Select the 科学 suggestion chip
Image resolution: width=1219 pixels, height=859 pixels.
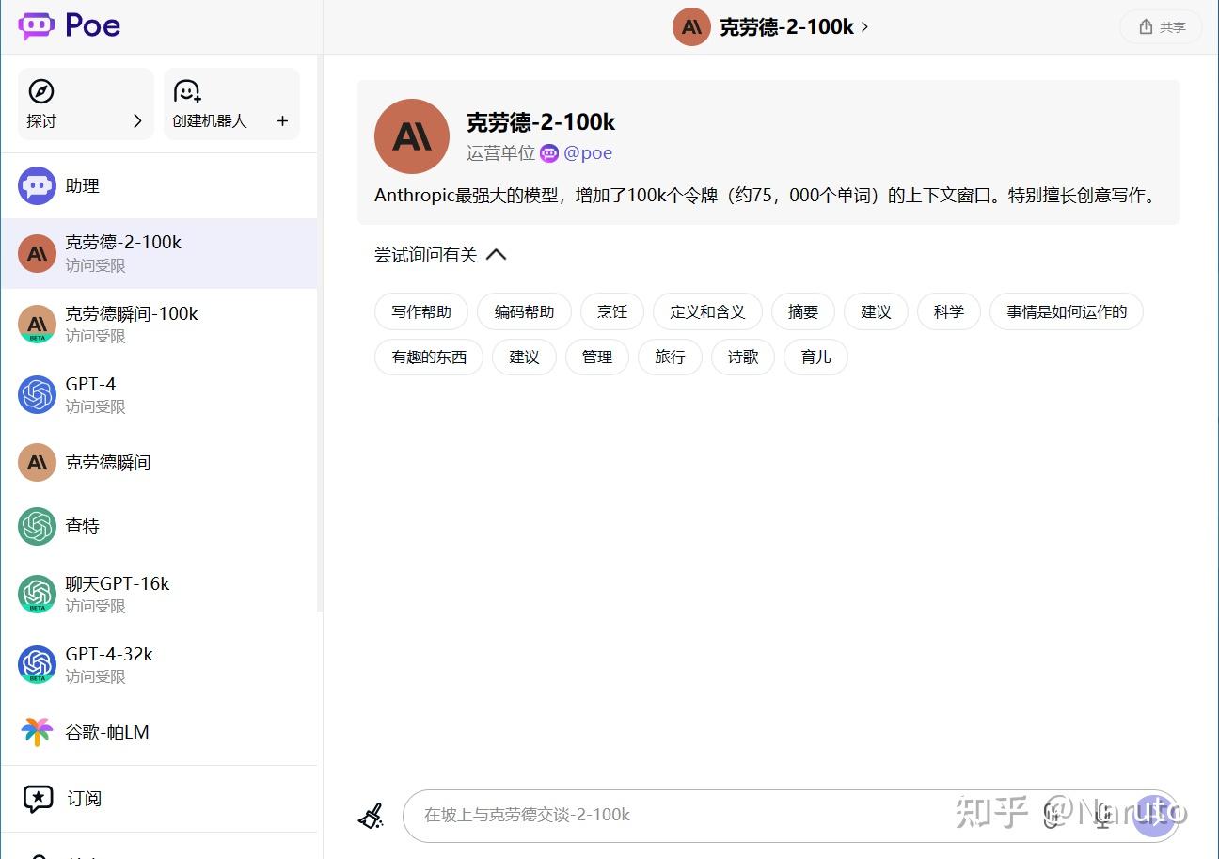(949, 311)
